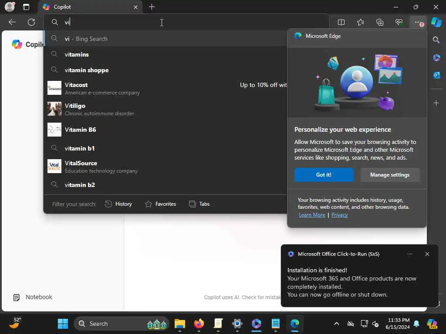Click the Vitiligo image thumbnail
This screenshot has width=446, height=334.
(x=54, y=109)
